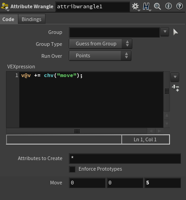Toggle the Enforce Prototypes checkbox

[72, 169]
